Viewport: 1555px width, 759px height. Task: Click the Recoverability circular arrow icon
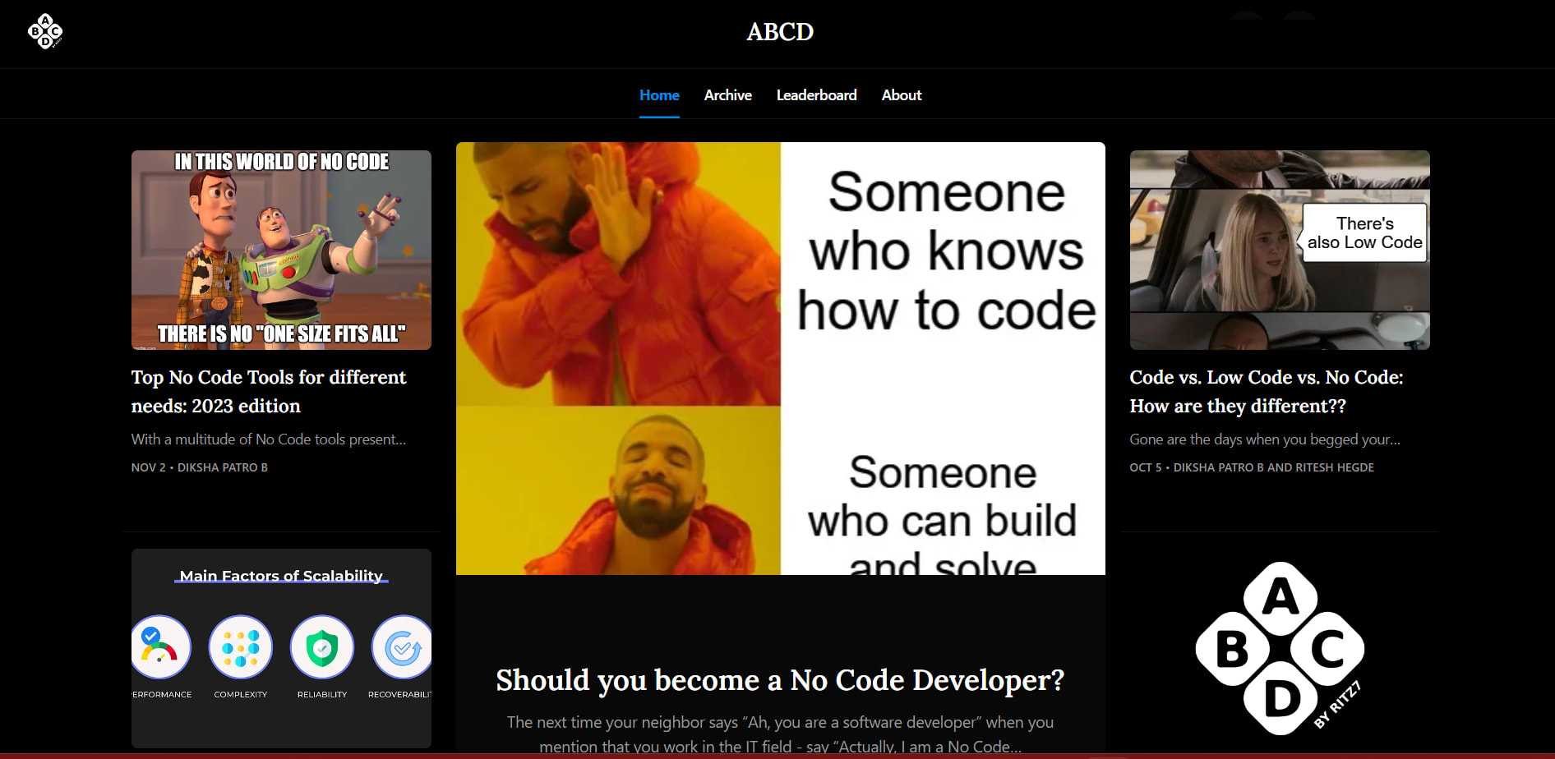pos(402,647)
